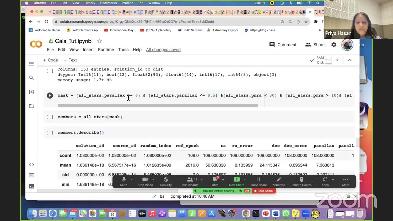Select the members.describe() cell run bracket

point(50,133)
